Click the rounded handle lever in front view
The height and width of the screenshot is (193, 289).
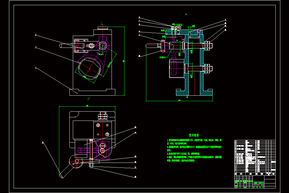tap(67, 45)
